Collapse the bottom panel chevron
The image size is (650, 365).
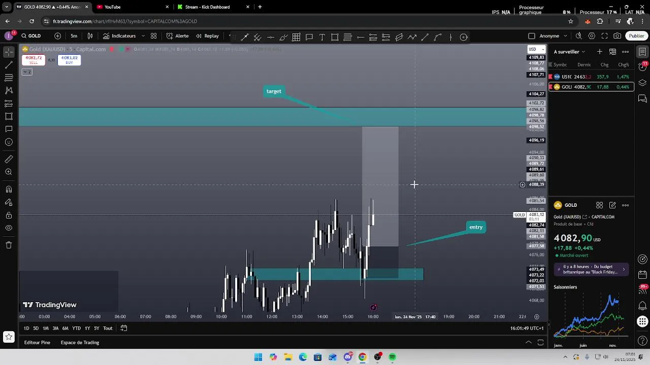(x=529, y=343)
